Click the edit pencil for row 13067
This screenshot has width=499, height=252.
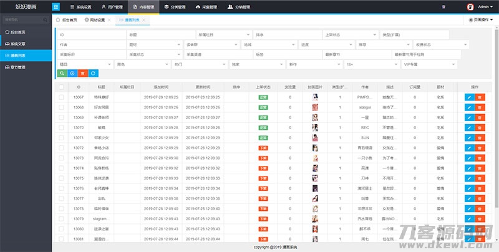(x=469, y=97)
